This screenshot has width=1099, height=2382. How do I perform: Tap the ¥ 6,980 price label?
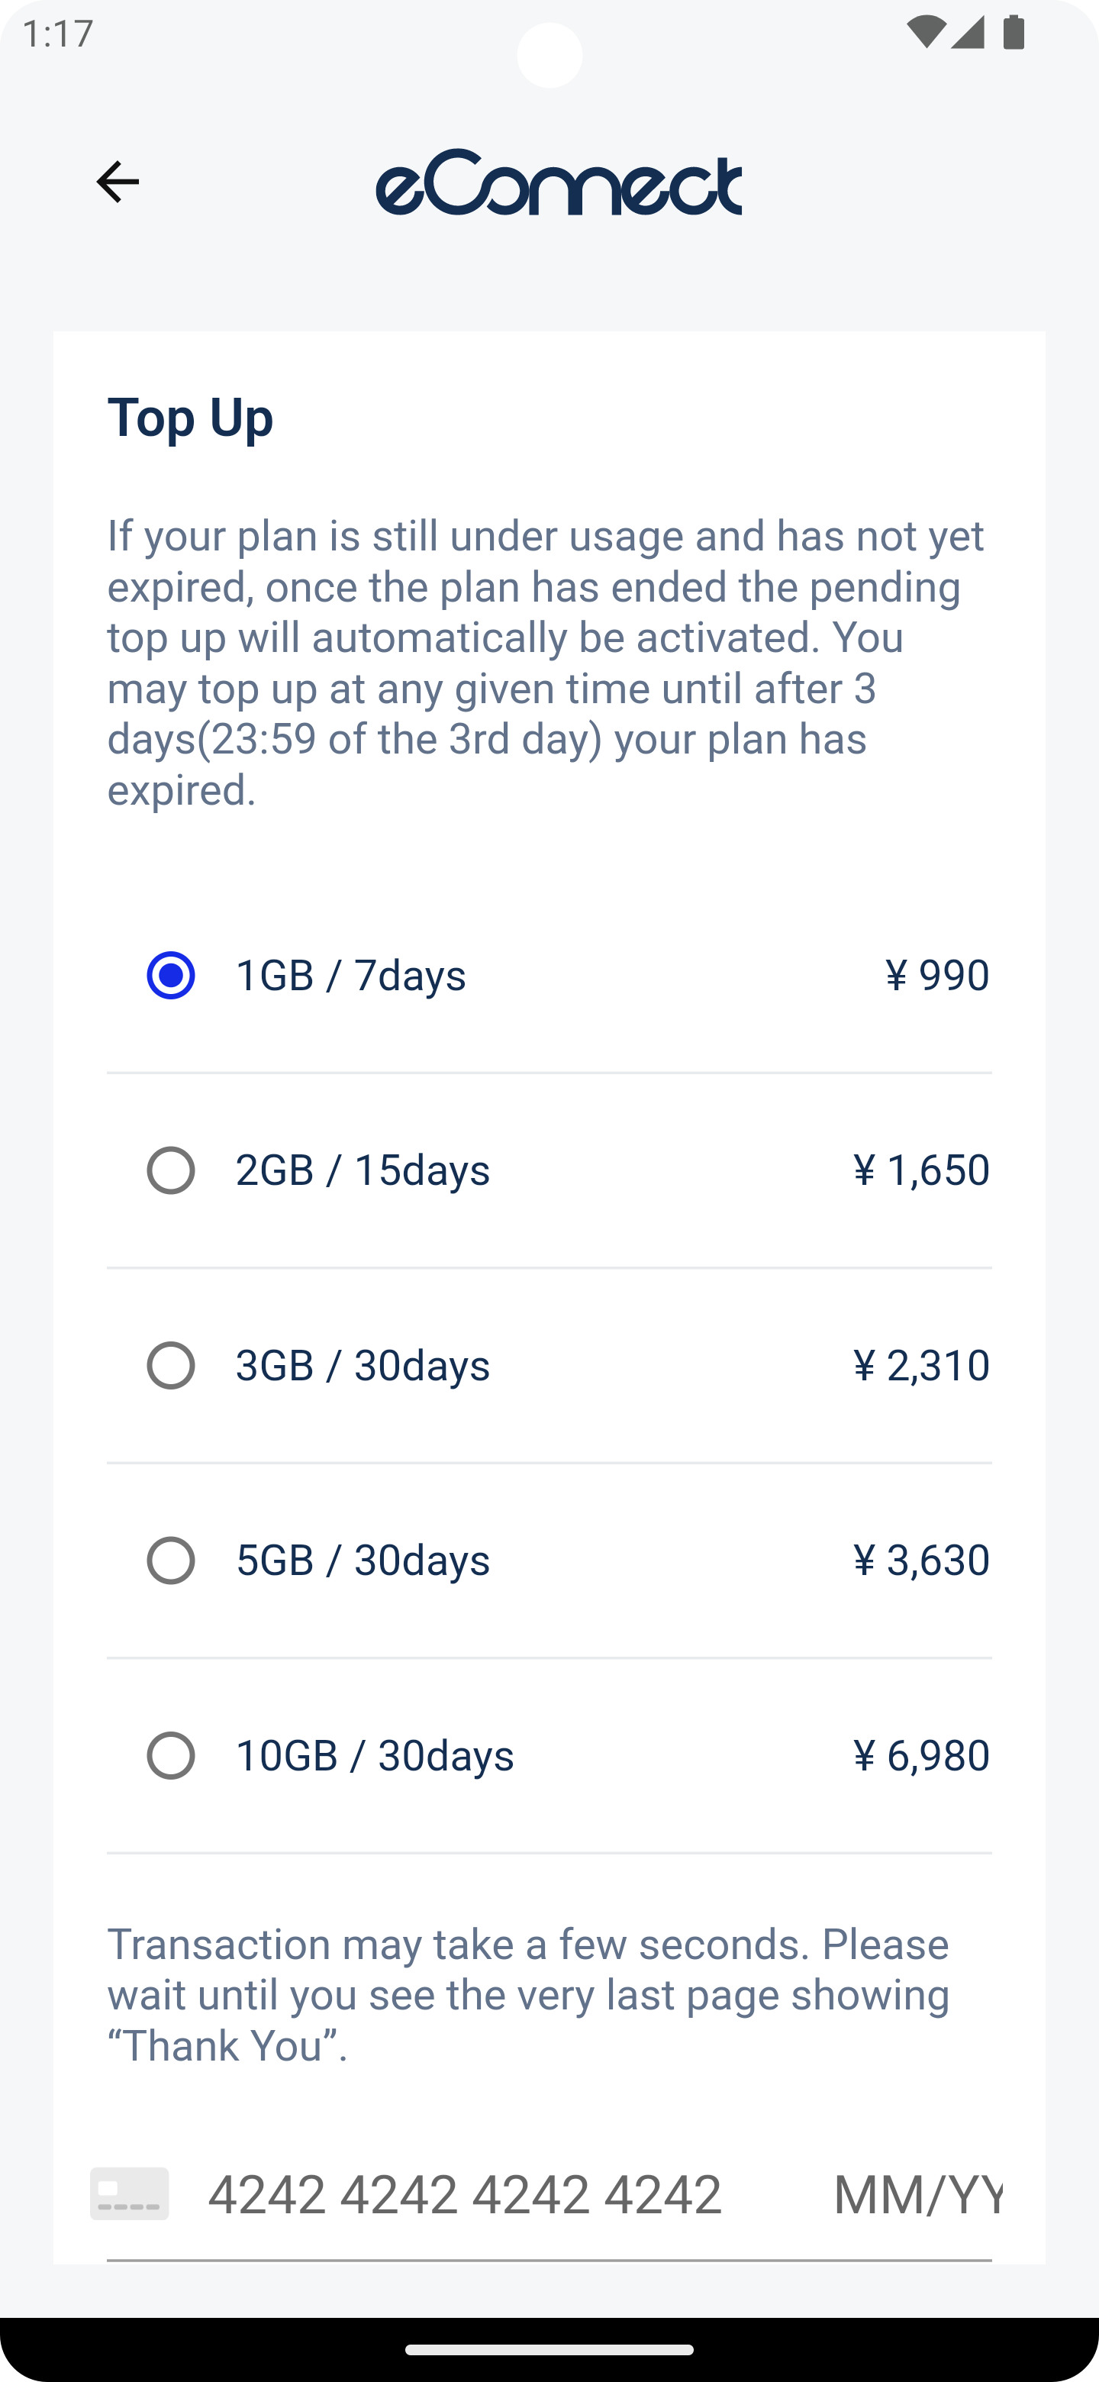(920, 1755)
